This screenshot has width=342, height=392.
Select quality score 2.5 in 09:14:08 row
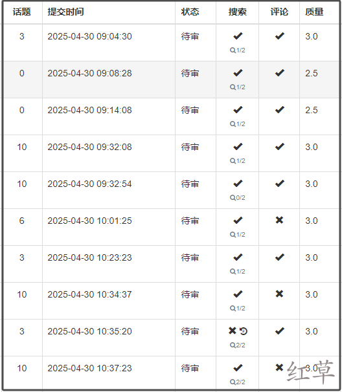click(x=311, y=110)
